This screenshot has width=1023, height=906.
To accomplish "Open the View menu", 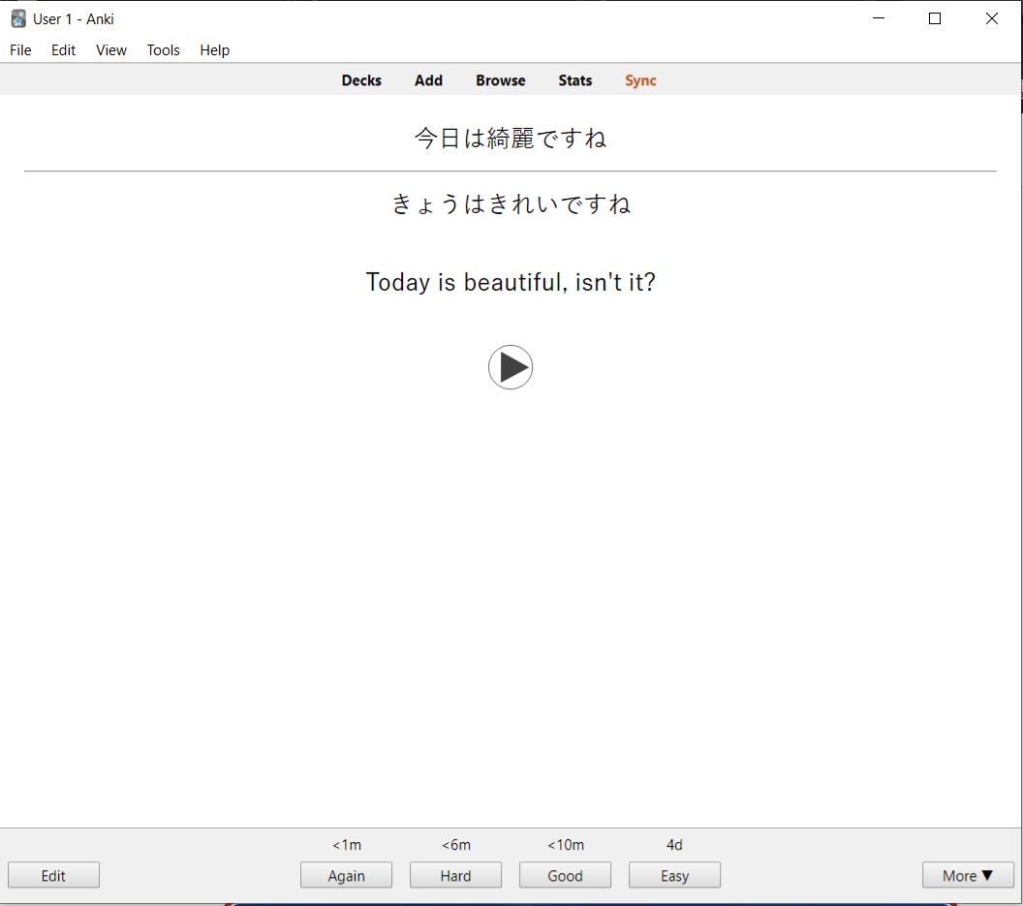I will [110, 50].
